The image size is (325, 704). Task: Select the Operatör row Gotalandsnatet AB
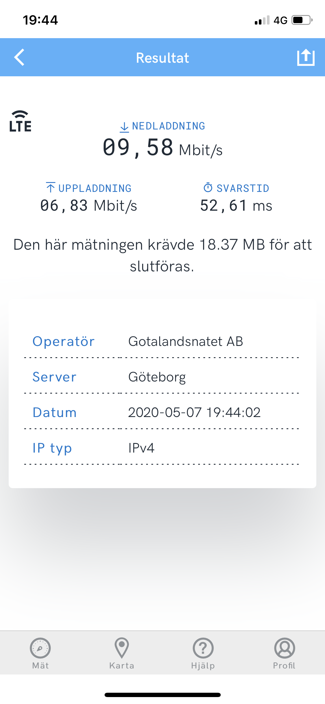pyautogui.click(x=162, y=341)
